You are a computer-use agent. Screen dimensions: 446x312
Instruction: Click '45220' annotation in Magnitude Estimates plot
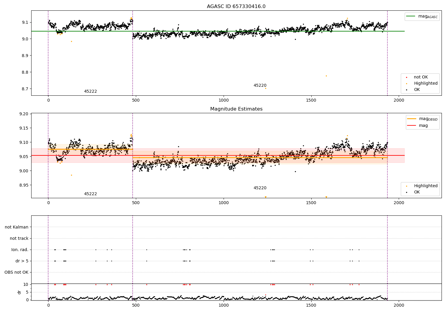click(260, 188)
